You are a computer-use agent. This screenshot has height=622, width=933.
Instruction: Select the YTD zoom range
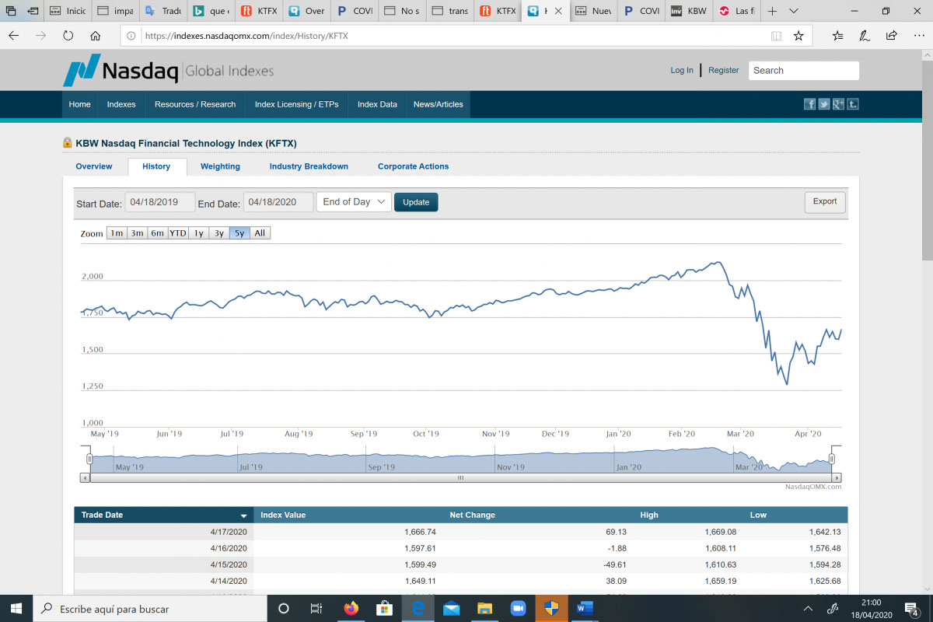tap(178, 233)
